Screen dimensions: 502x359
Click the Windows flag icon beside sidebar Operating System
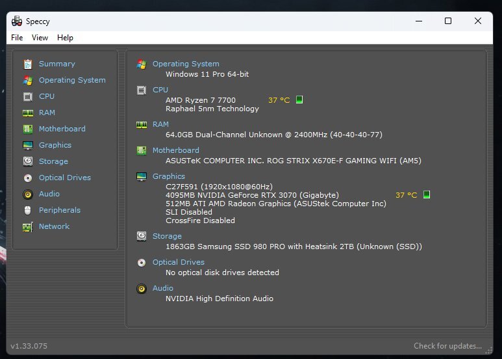[28, 81]
